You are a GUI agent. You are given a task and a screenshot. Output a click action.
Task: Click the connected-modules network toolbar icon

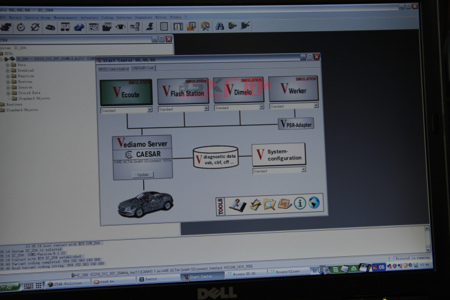[135, 27]
